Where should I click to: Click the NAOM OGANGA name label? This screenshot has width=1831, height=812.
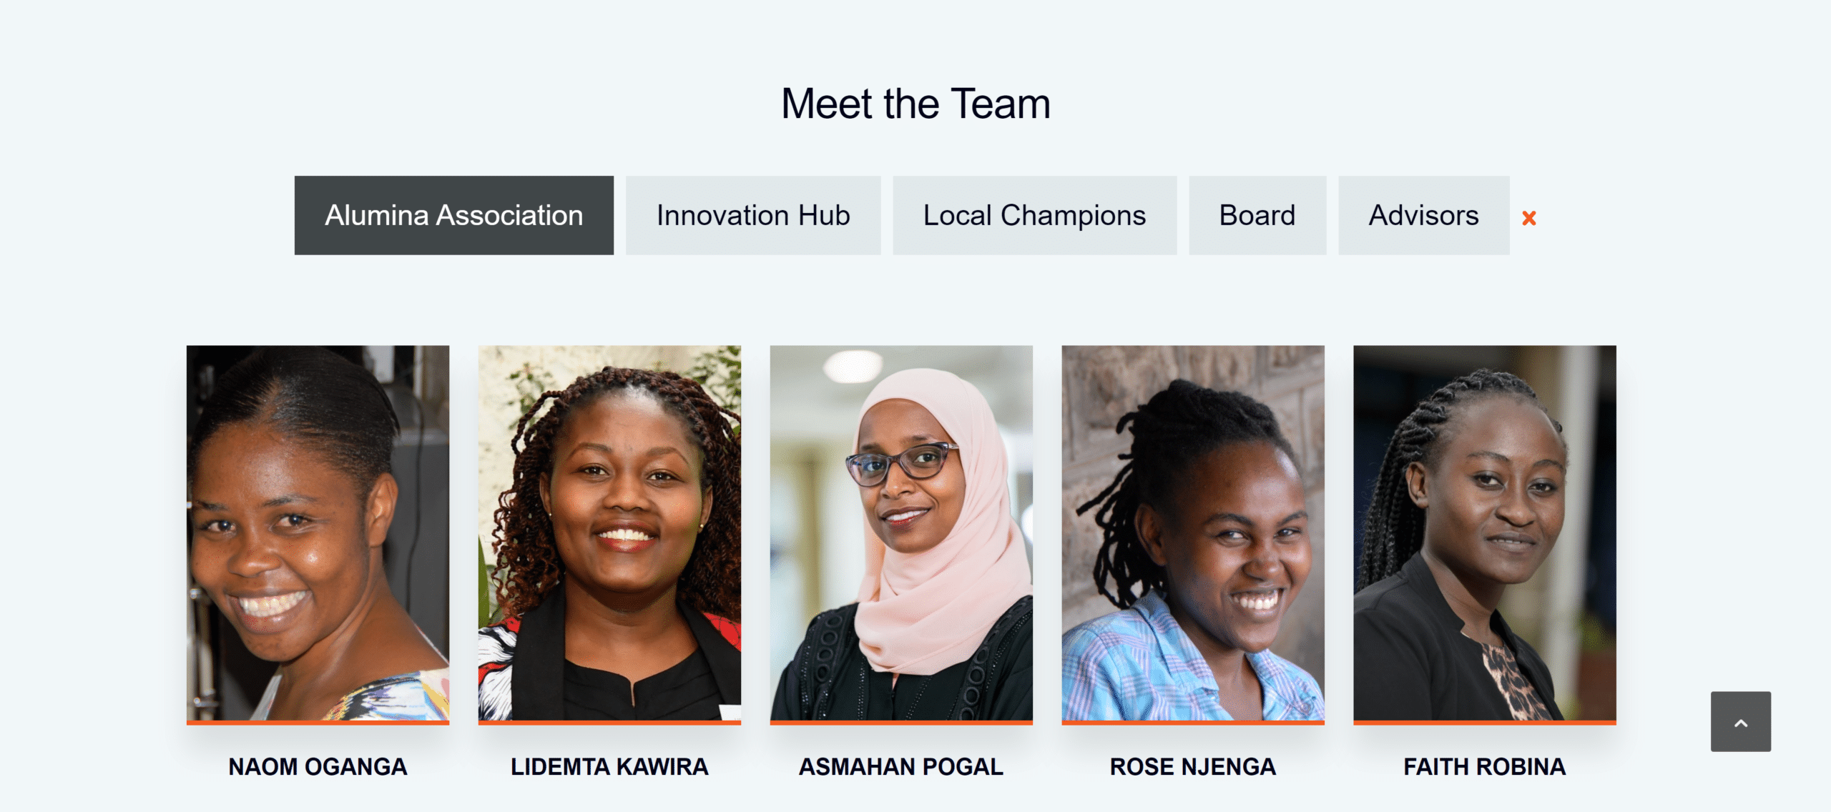(318, 767)
